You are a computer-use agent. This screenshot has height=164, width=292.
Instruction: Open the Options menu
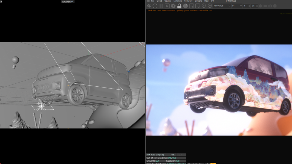(198, 1)
